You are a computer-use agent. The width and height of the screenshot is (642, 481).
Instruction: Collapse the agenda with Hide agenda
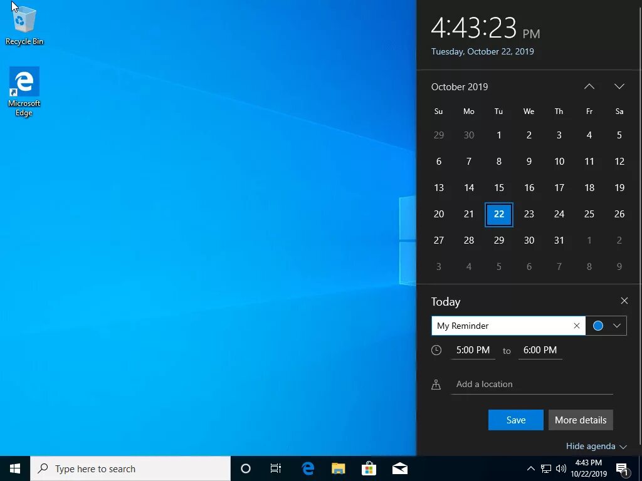(591, 446)
